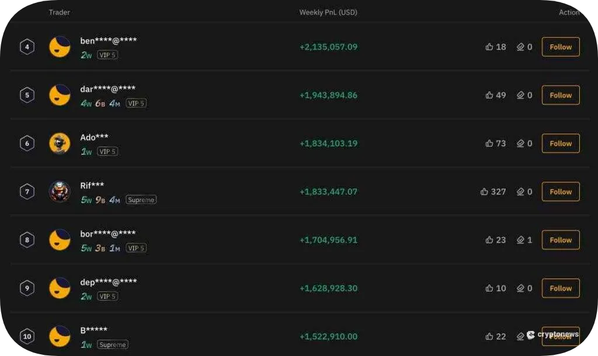This screenshot has width=598, height=356.
Task: Follow trader Rif***
Action: 559,191
